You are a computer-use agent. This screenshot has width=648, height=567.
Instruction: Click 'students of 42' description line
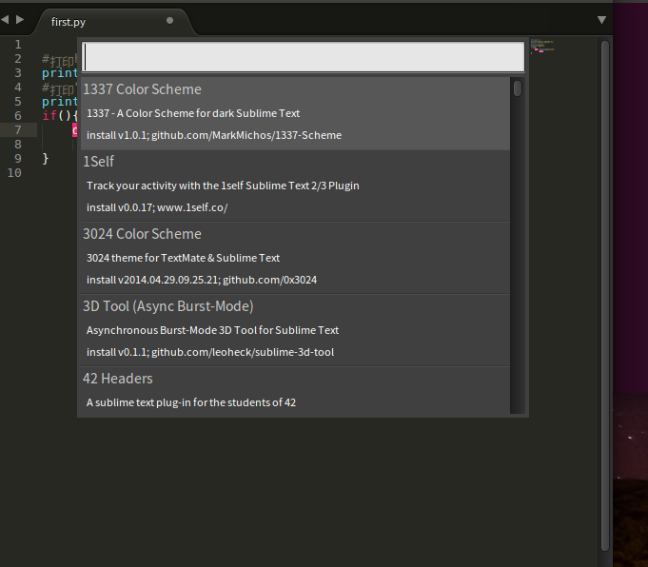pyautogui.click(x=191, y=402)
